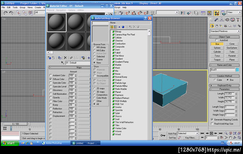Click the Mirror tool icon

pyautogui.click(x=183, y=13)
